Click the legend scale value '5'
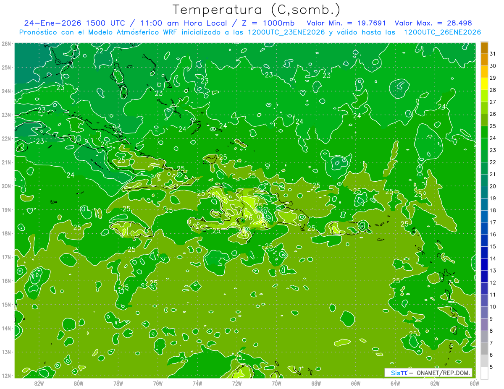504x389 pixels. coord(491,367)
